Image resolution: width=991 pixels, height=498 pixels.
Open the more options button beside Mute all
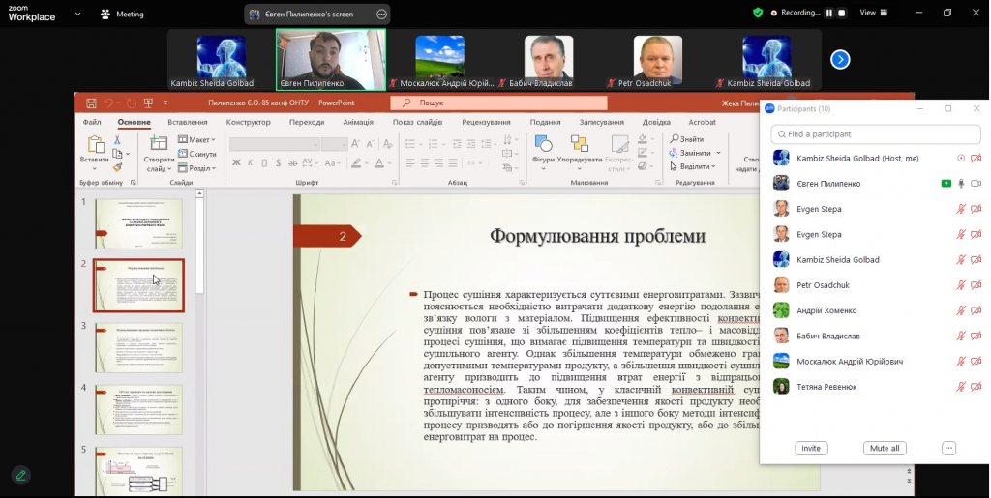pyautogui.click(x=948, y=448)
